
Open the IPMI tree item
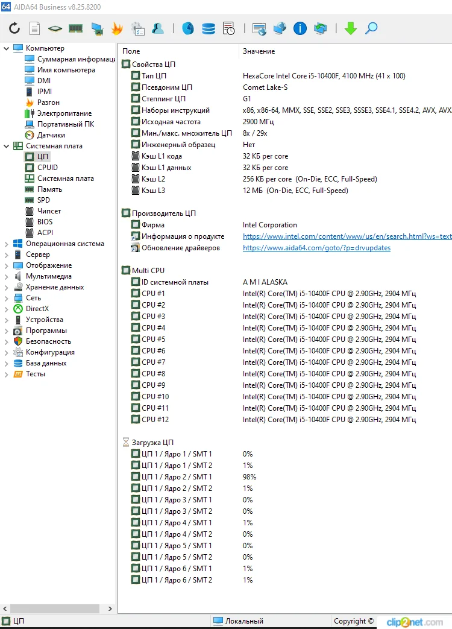tap(39, 92)
